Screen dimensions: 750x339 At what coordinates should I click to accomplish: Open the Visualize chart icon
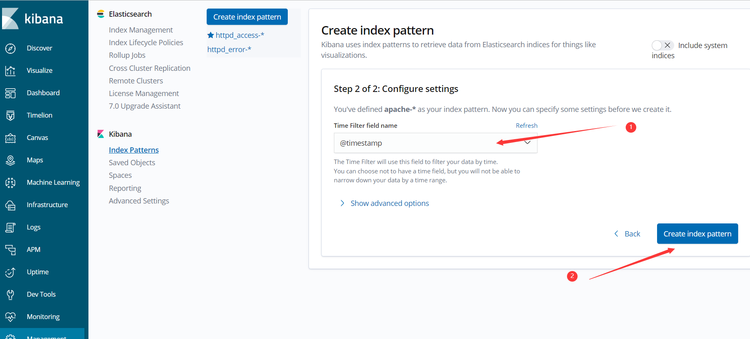click(x=11, y=71)
